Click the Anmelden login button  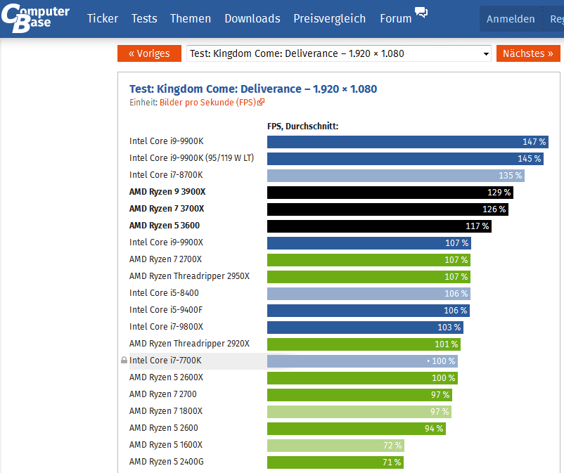511,19
